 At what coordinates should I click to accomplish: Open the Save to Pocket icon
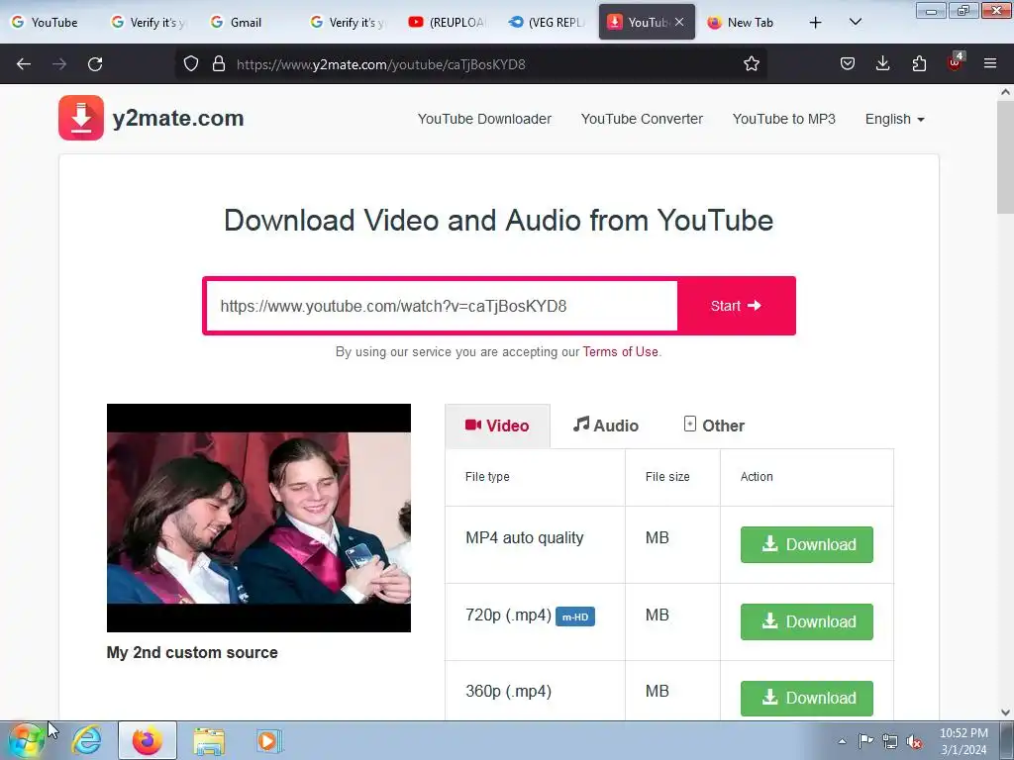(x=848, y=63)
